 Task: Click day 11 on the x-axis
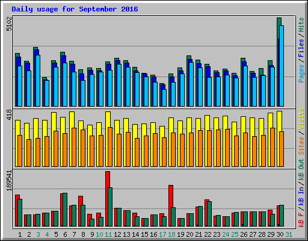tap(108, 234)
